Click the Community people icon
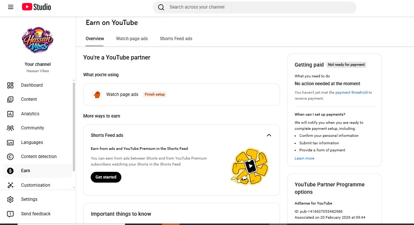The width and height of the screenshot is (414, 225). click(x=10, y=128)
